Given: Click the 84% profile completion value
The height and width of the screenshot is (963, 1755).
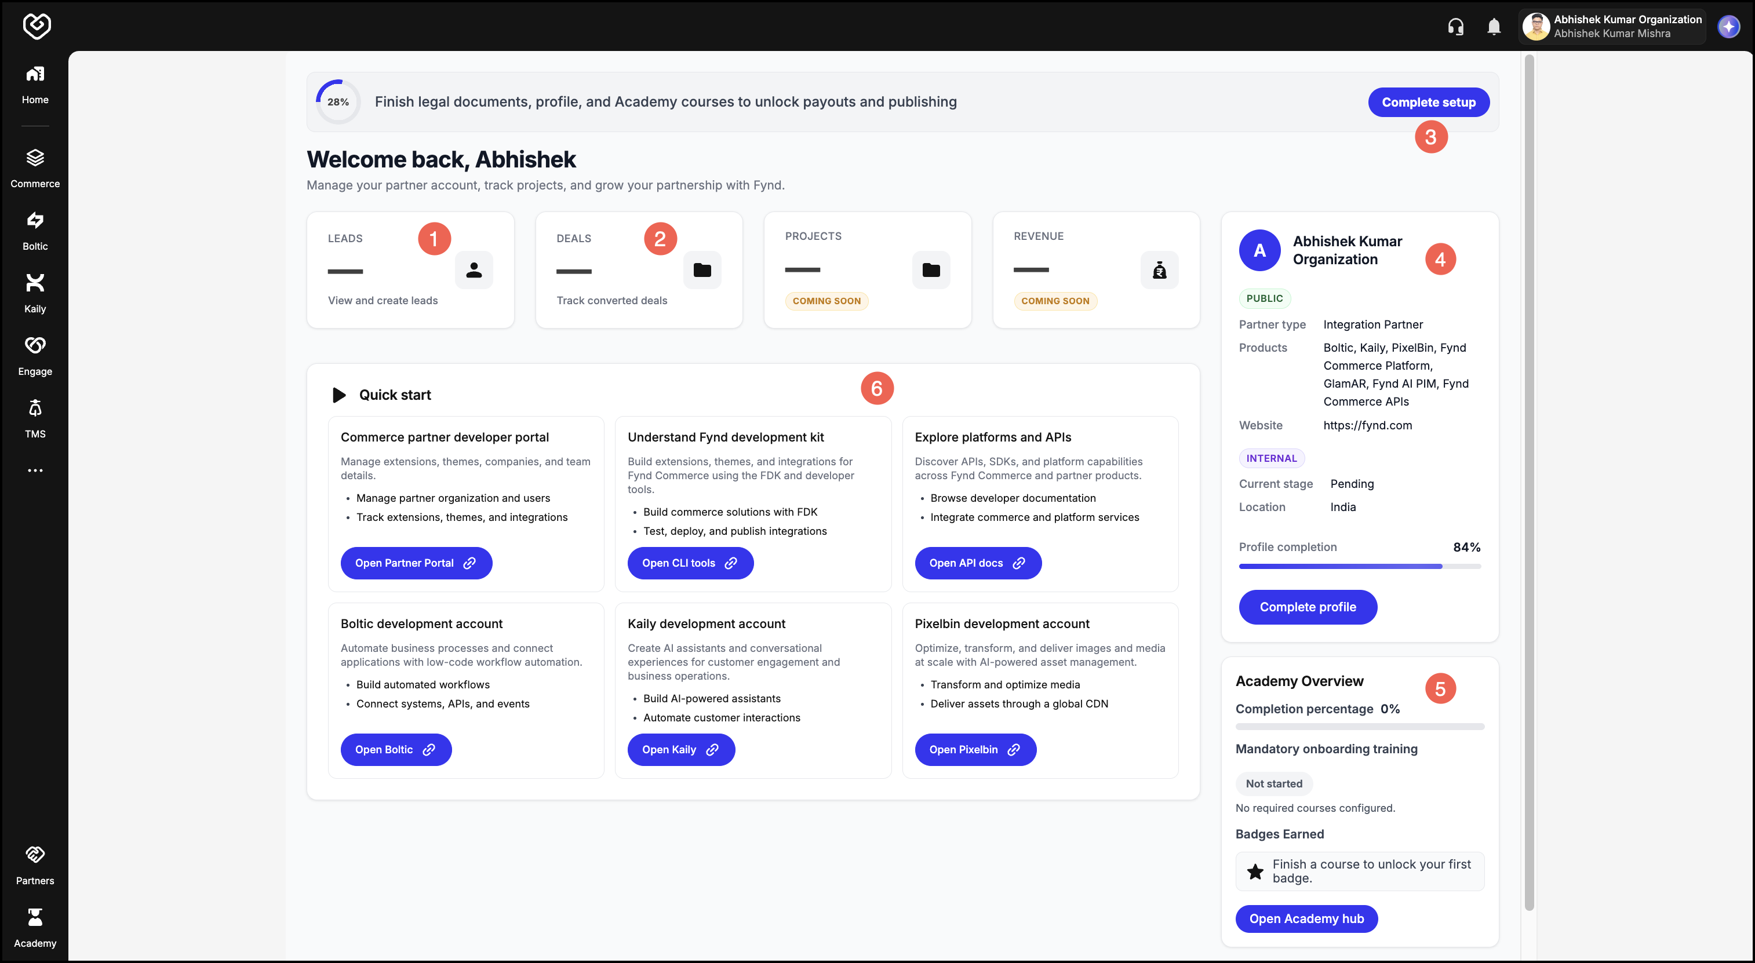Looking at the screenshot, I should (x=1466, y=548).
